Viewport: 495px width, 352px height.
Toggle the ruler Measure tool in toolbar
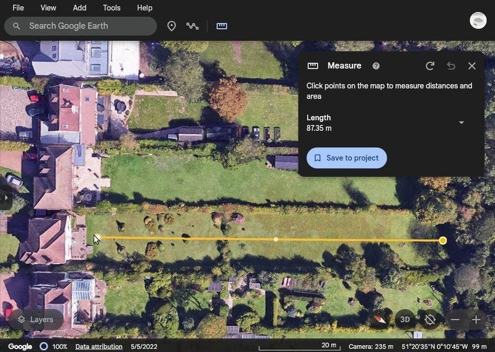222,26
